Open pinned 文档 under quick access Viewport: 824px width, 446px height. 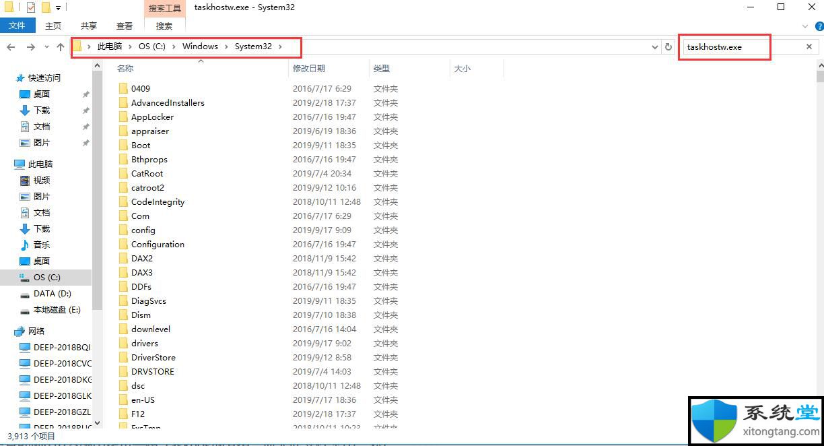click(42, 127)
